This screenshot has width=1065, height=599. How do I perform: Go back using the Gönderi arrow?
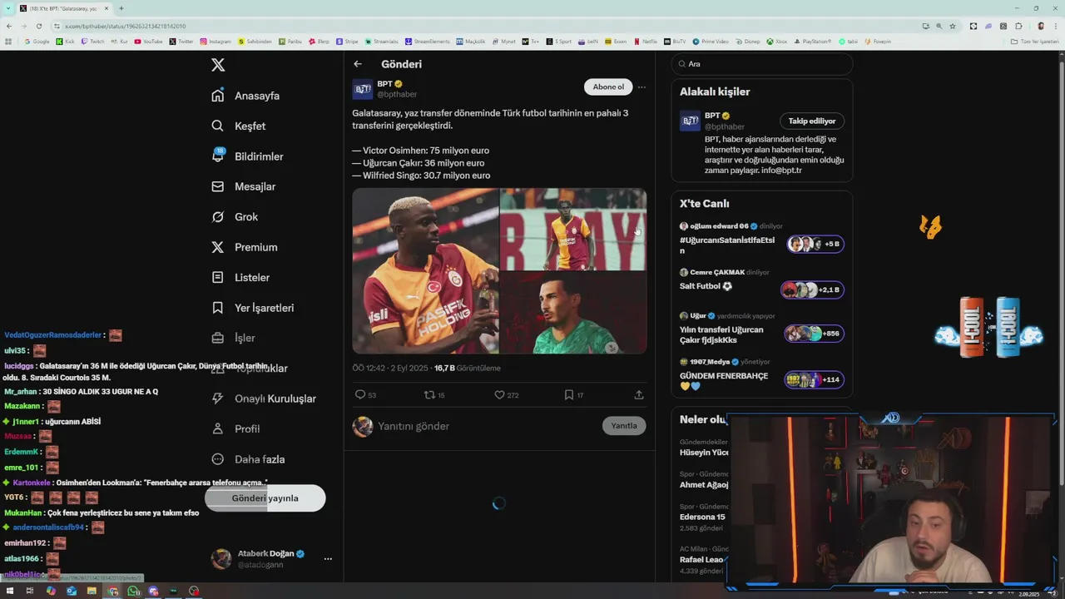(x=358, y=64)
